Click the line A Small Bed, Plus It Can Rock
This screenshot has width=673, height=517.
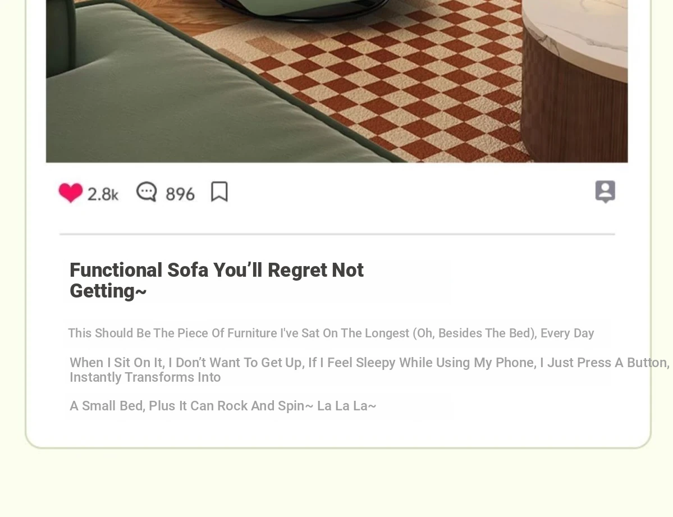[223, 406]
